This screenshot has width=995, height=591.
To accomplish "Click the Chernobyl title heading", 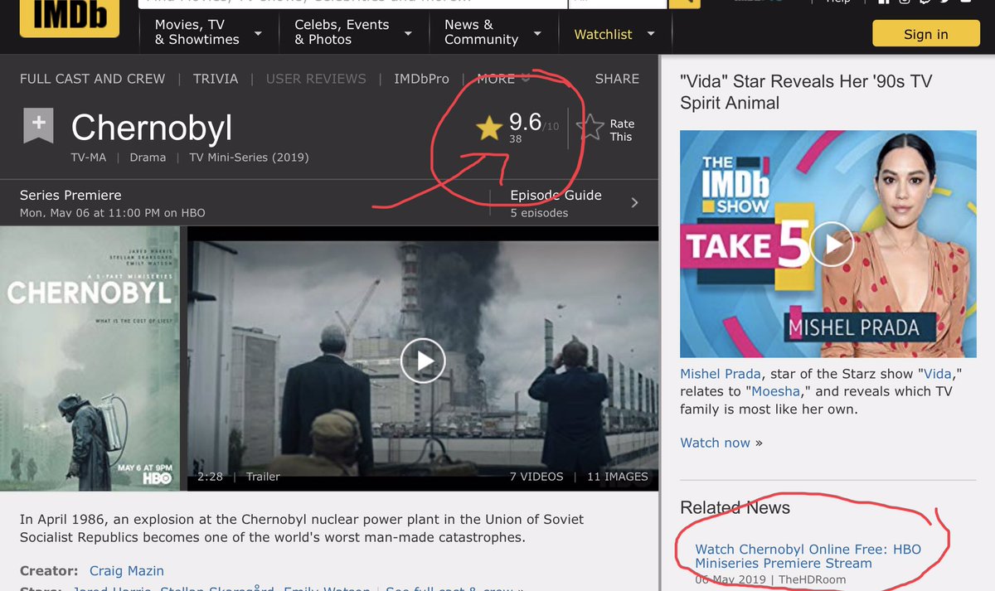I will click(x=152, y=128).
